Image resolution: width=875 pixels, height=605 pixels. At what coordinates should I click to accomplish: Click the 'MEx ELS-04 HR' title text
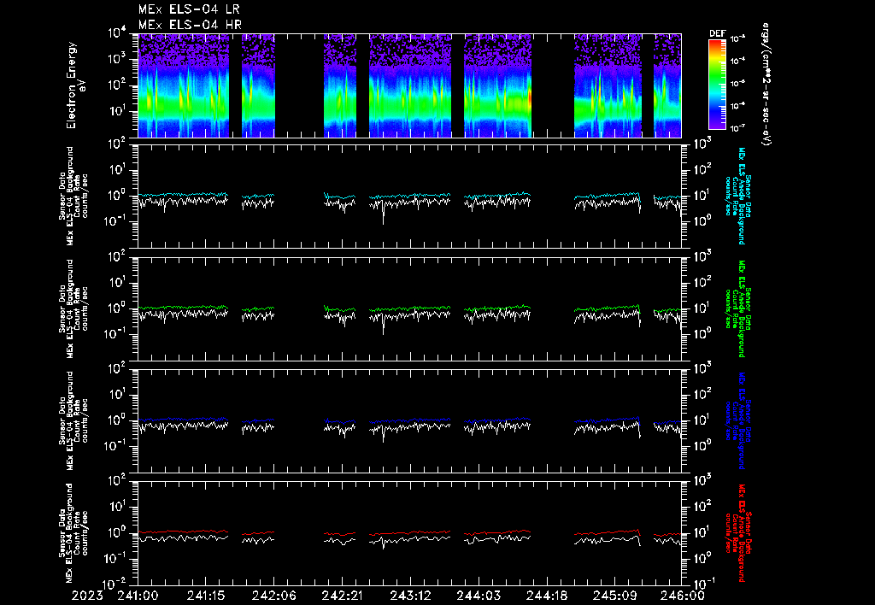(x=190, y=25)
